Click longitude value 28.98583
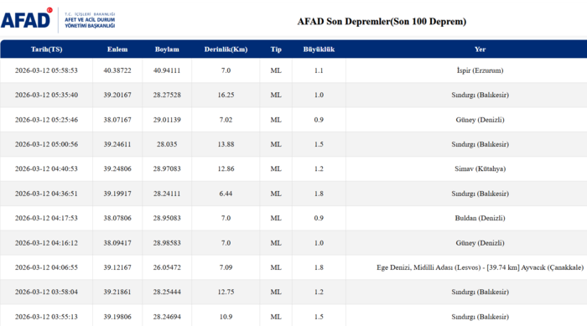The image size is (587, 326). point(167,243)
